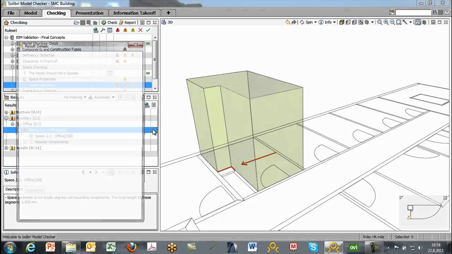Open Excel from taskbar
452x254 pixels.
[x=111, y=247]
